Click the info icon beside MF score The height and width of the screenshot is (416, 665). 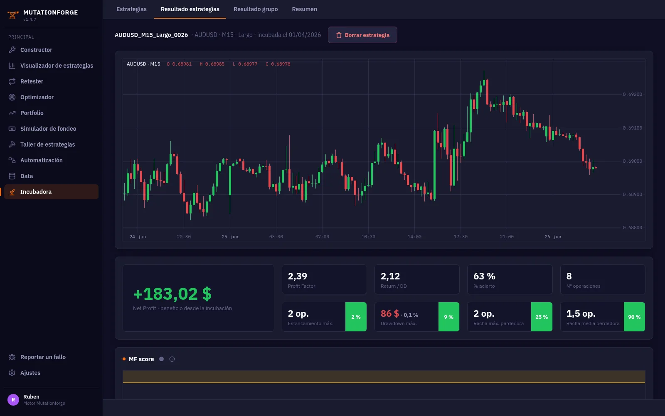tap(172, 359)
